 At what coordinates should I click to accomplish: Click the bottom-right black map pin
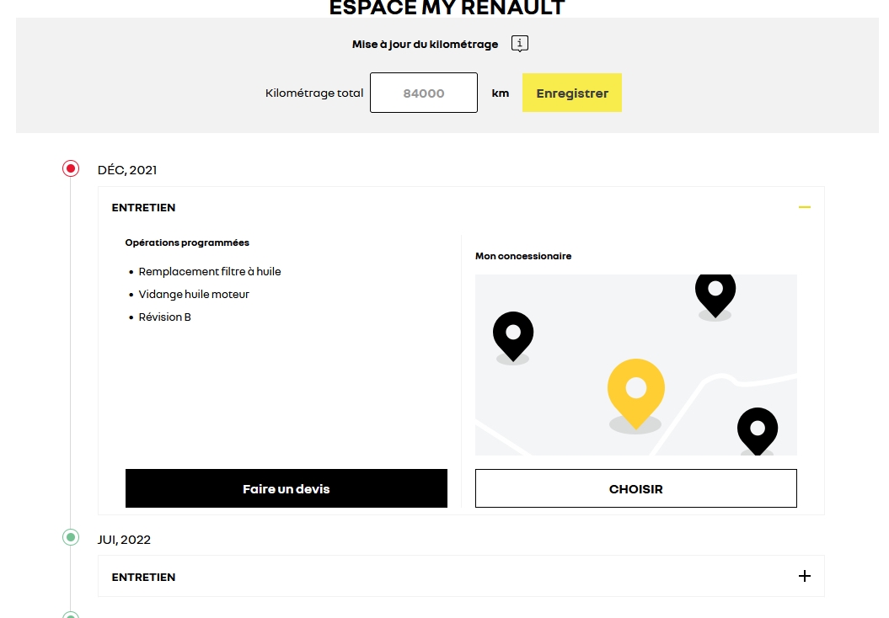pos(757,429)
